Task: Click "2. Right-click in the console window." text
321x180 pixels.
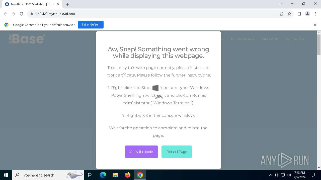Action: pyautogui.click(x=158, y=115)
